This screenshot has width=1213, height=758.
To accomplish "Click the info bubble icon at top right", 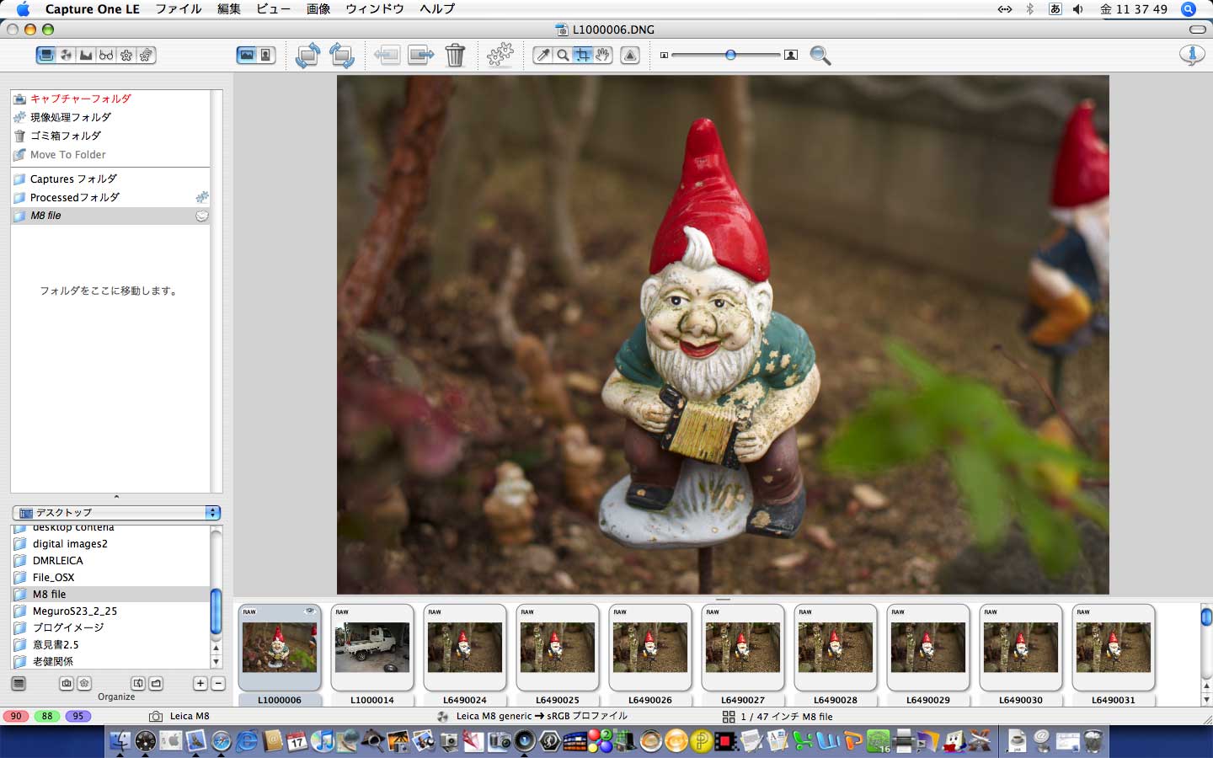I will [x=1192, y=55].
